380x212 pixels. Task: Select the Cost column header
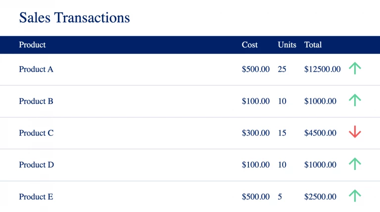point(249,45)
